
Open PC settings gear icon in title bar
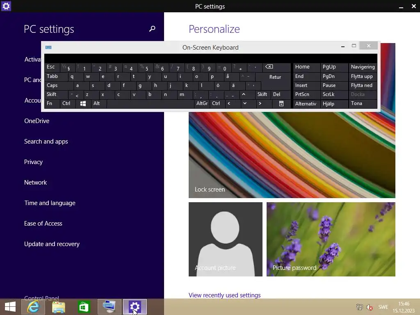coord(6,6)
